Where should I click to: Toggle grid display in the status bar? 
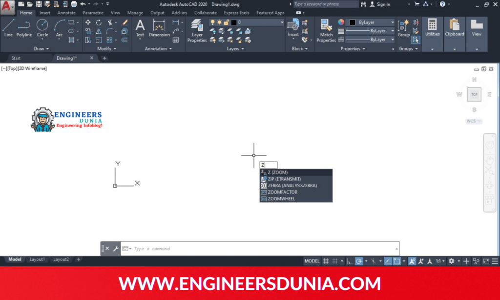pyautogui.click(x=325, y=261)
